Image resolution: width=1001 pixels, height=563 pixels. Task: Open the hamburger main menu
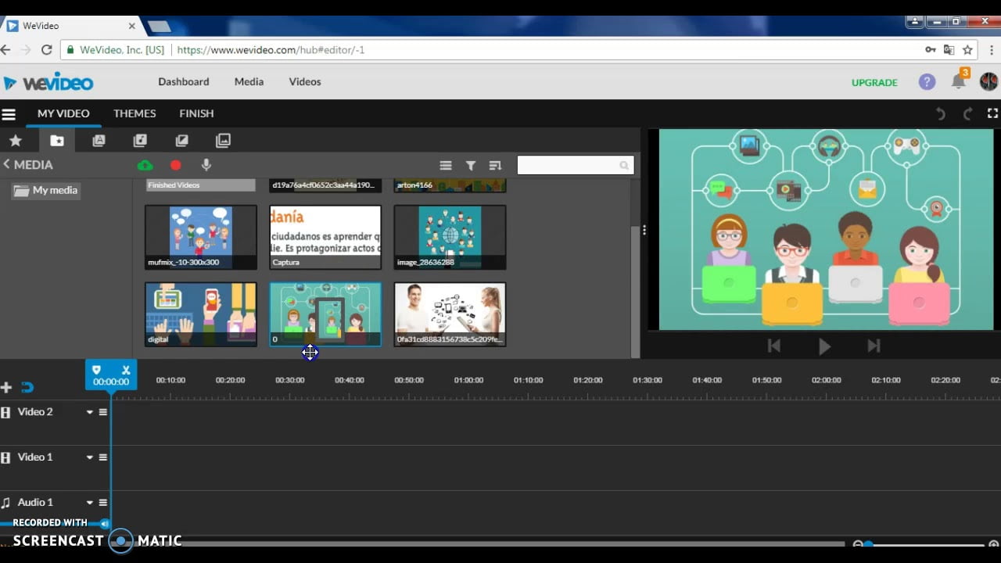[9, 114]
